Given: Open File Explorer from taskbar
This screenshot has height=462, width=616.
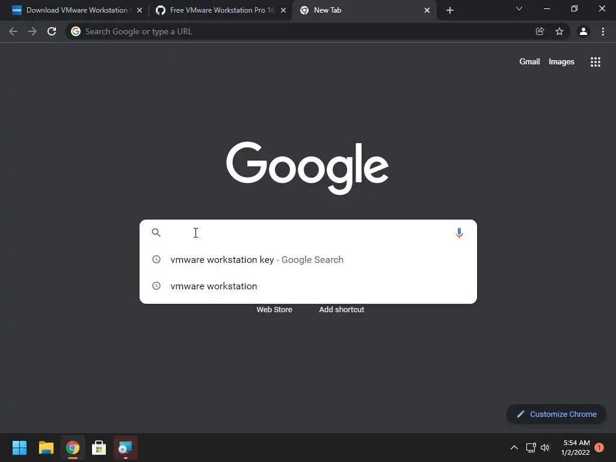Looking at the screenshot, I should (x=46, y=448).
